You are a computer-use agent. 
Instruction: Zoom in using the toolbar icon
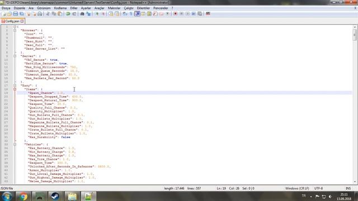97,14
